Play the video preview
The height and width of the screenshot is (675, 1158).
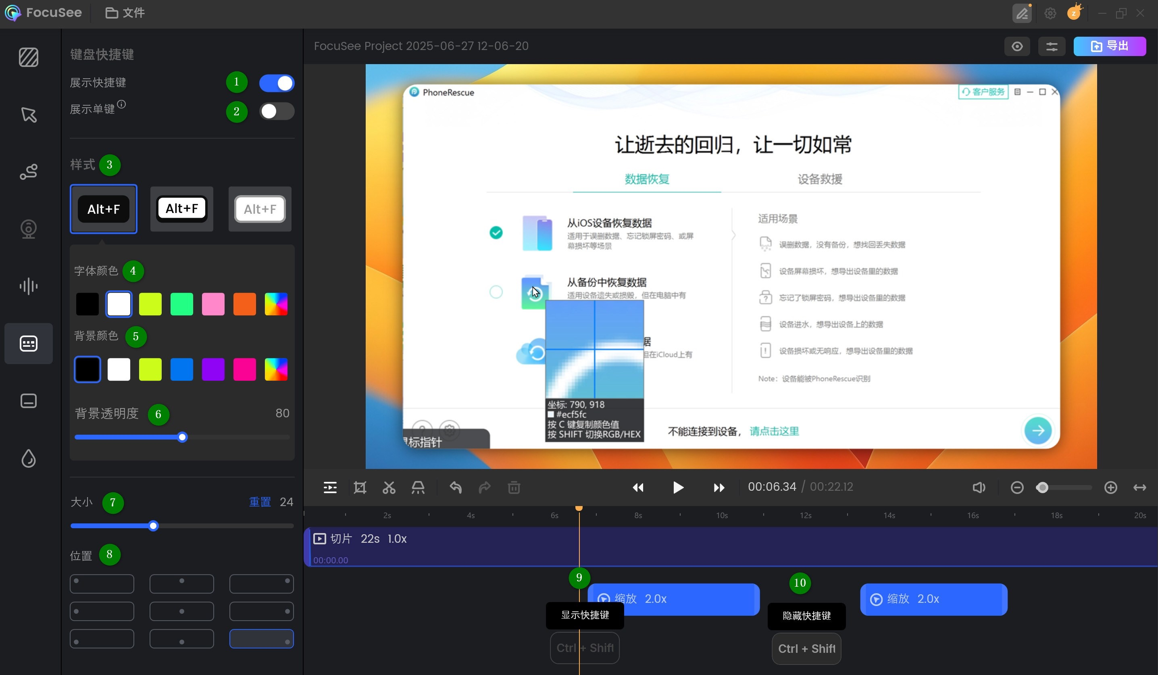(x=678, y=487)
